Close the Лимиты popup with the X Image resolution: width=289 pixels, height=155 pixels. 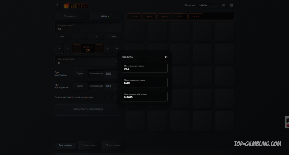coord(166,57)
